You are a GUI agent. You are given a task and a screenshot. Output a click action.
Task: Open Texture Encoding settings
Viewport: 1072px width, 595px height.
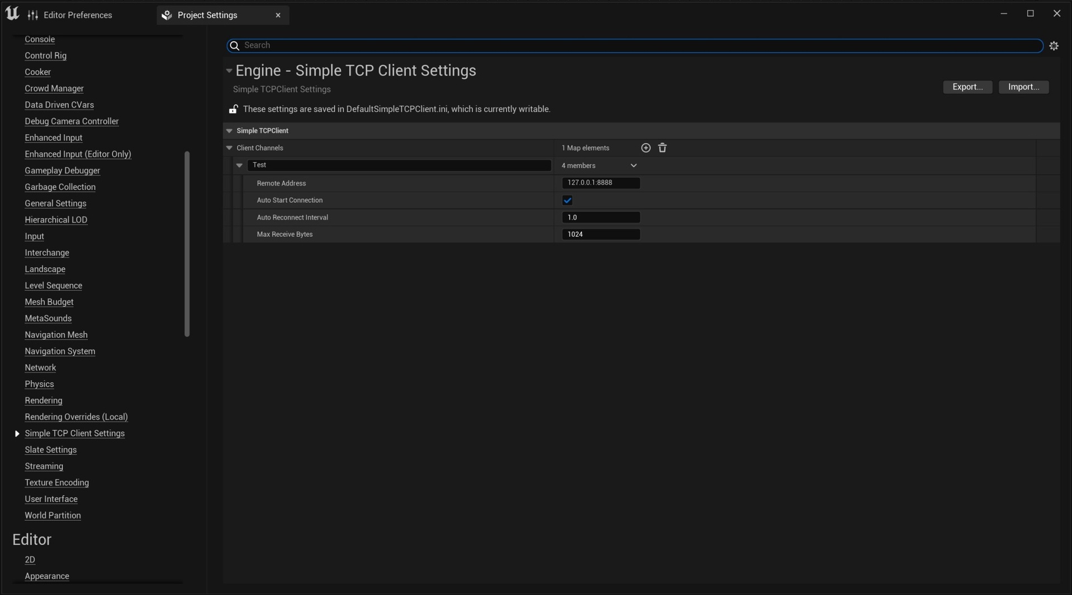[x=56, y=483]
